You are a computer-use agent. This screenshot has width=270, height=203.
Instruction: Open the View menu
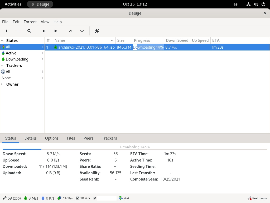[45, 22]
